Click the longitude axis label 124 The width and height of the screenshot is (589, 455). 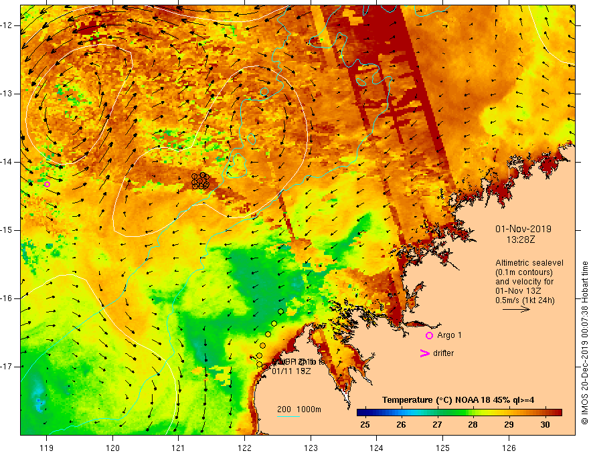(376, 448)
